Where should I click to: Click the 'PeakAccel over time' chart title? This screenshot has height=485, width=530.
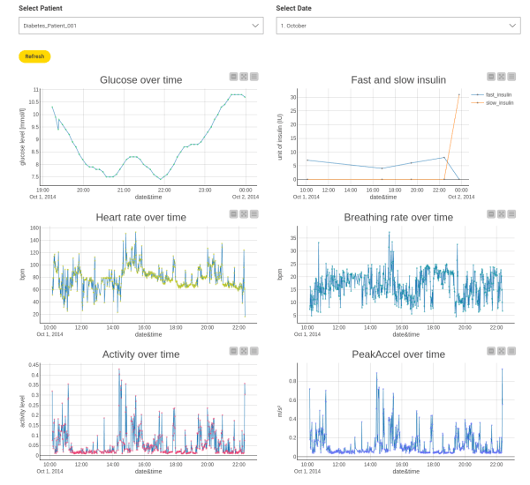[398, 354]
